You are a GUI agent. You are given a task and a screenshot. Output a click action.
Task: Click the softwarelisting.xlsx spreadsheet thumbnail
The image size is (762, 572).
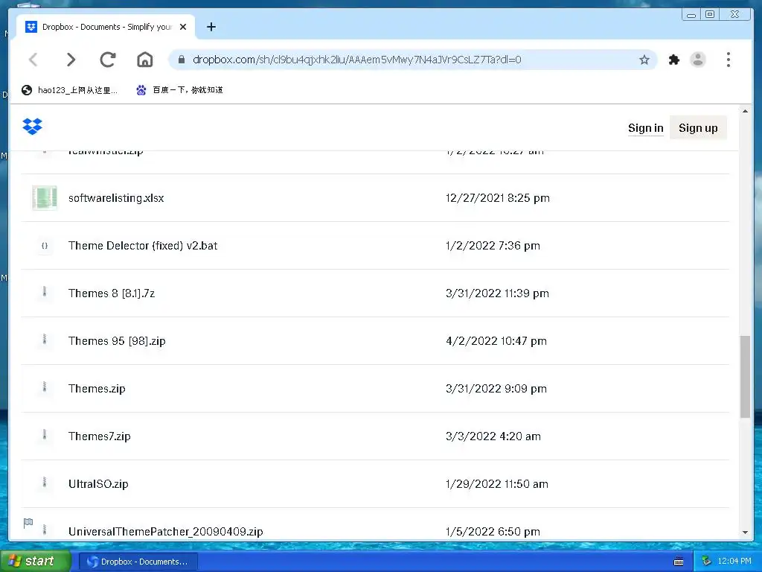pos(45,198)
